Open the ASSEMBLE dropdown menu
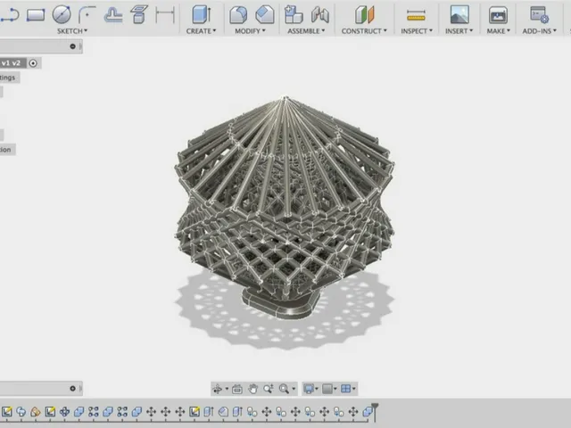The height and width of the screenshot is (428, 571). click(306, 31)
